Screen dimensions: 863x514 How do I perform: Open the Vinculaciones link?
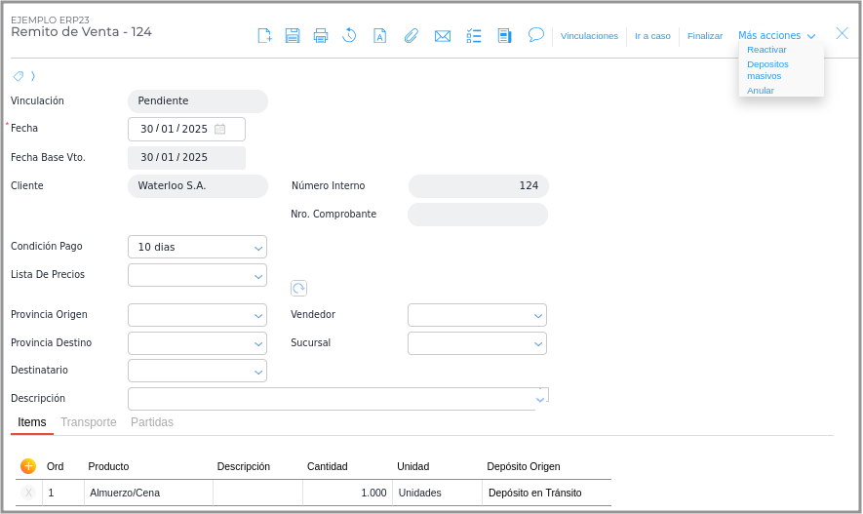(x=589, y=36)
